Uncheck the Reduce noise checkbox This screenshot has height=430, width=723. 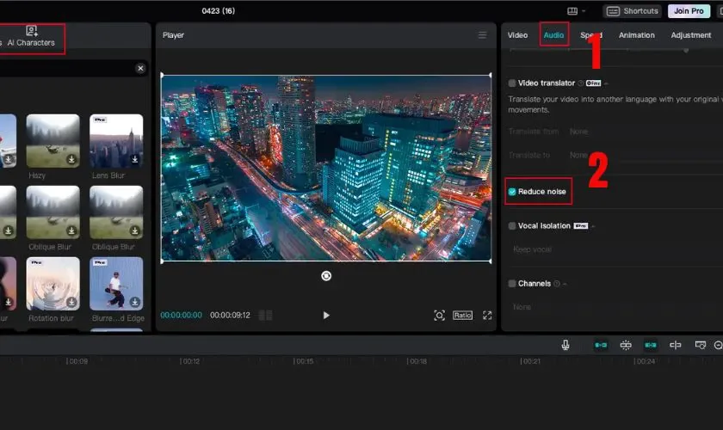[512, 192]
